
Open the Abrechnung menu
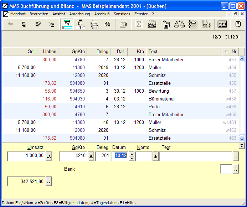[x=79, y=14]
